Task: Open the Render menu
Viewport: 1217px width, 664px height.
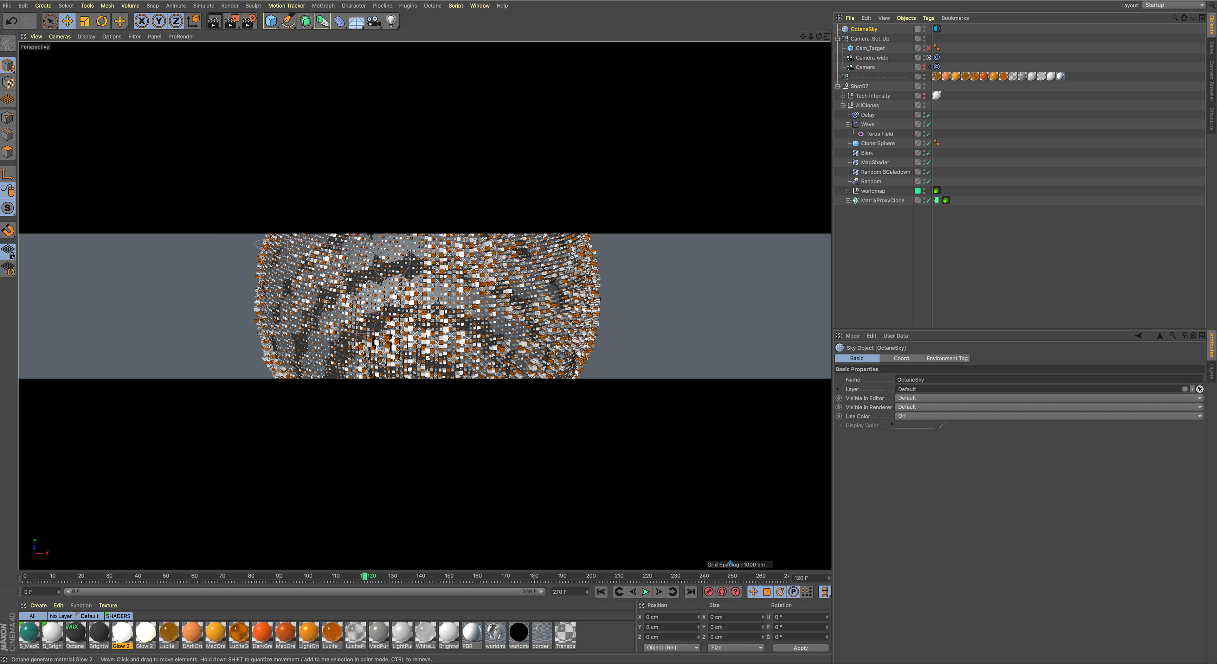Action: coord(229,6)
